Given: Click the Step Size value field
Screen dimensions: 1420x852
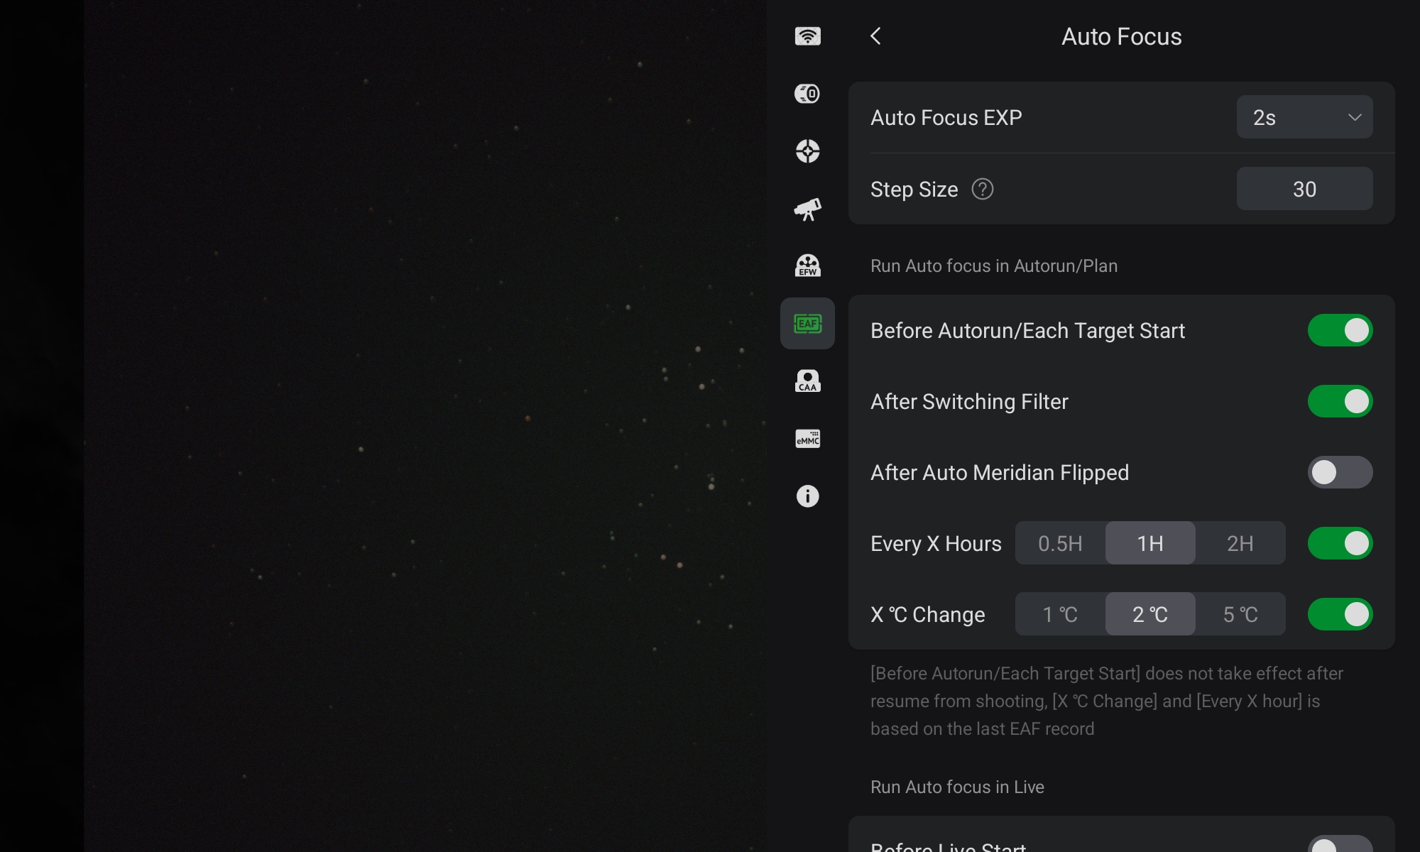Looking at the screenshot, I should 1304,190.
